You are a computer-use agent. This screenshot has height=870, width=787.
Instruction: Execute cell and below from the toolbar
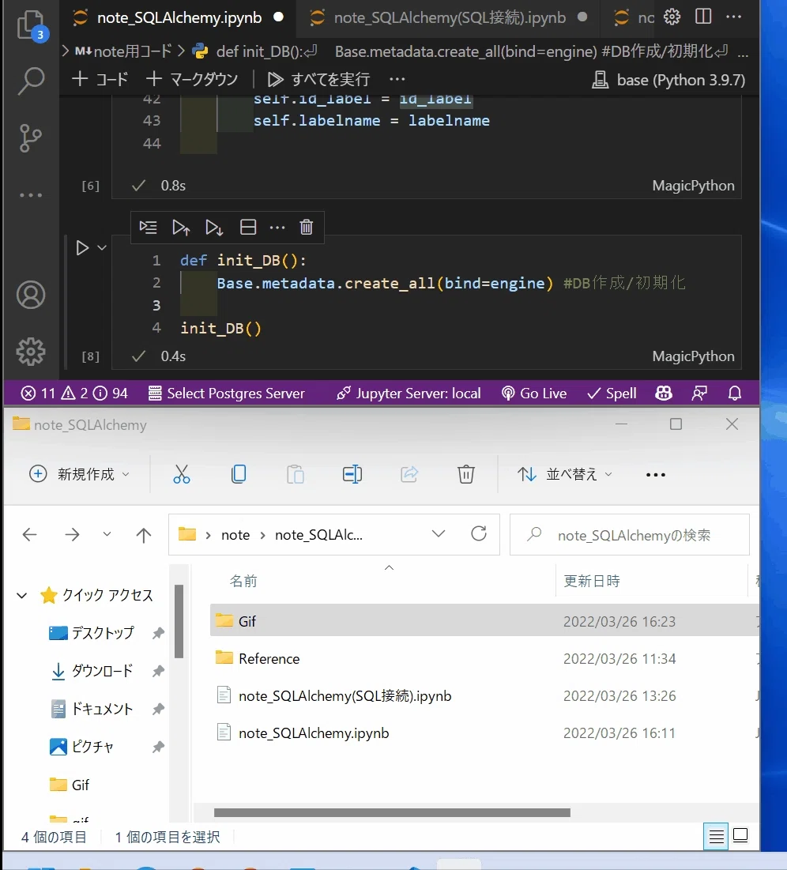click(x=214, y=227)
